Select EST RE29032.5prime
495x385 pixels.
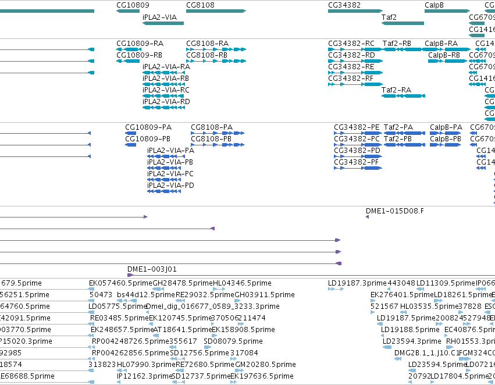(x=205, y=295)
